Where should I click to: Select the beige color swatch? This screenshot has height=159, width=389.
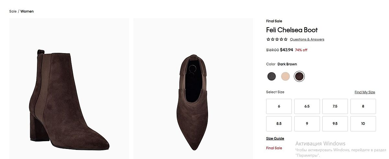pyautogui.click(x=285, y=76)
